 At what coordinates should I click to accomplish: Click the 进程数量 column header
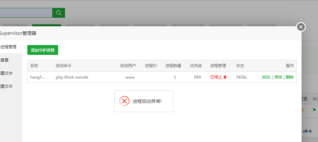pyautogui.click(x=173, y=66)
